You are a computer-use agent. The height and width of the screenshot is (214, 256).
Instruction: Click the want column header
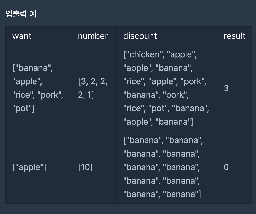(x=22, y=36)
